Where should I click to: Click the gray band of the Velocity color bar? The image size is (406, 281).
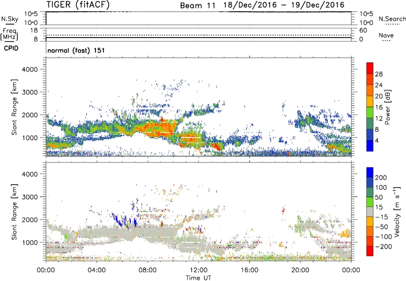pos(370,212)
